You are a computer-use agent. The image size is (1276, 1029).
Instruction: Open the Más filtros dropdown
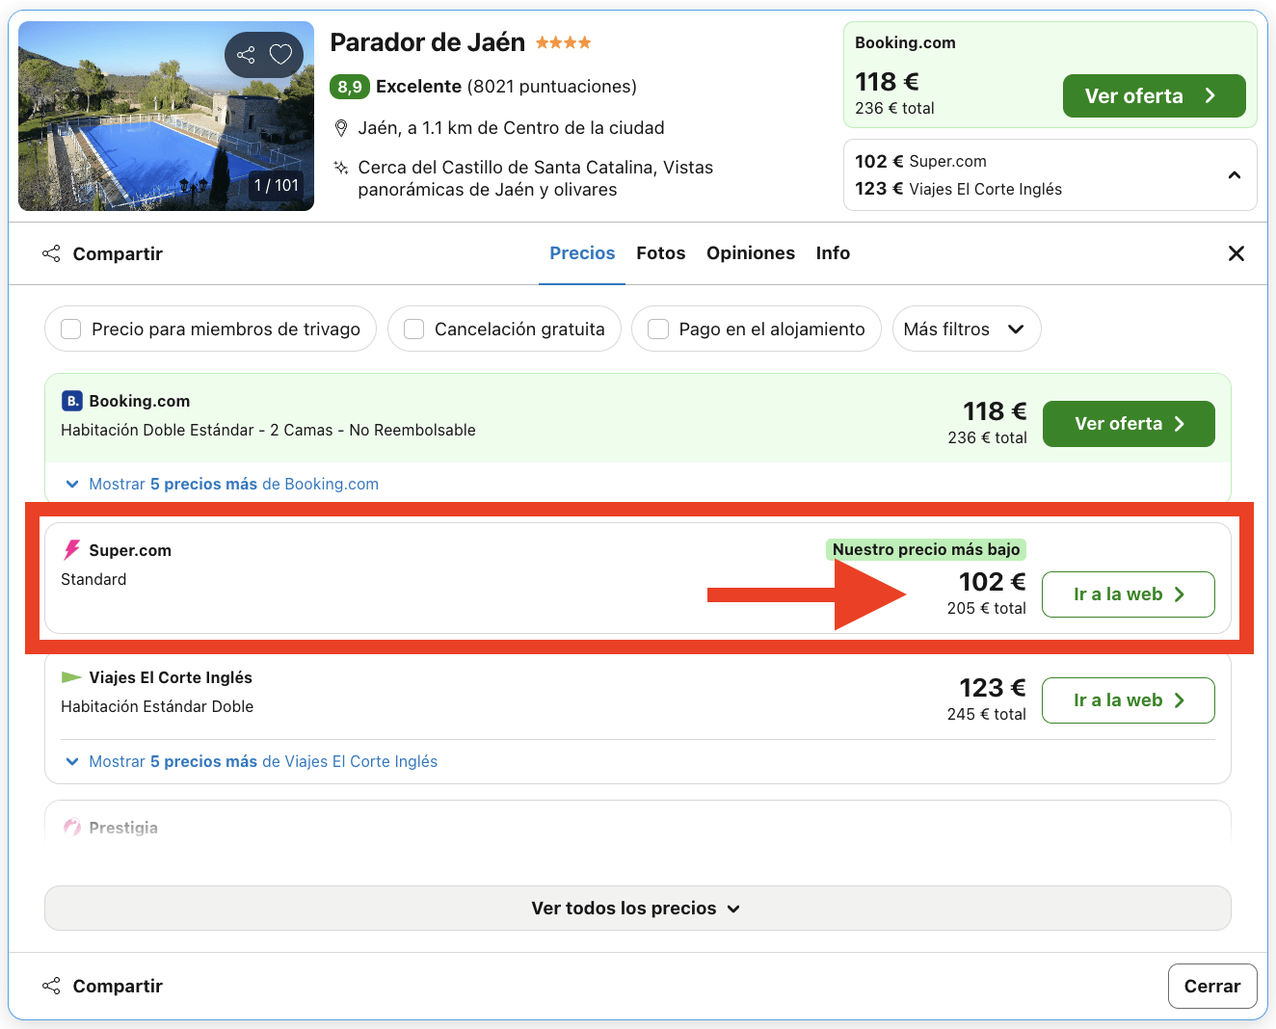tap(966, 329)
